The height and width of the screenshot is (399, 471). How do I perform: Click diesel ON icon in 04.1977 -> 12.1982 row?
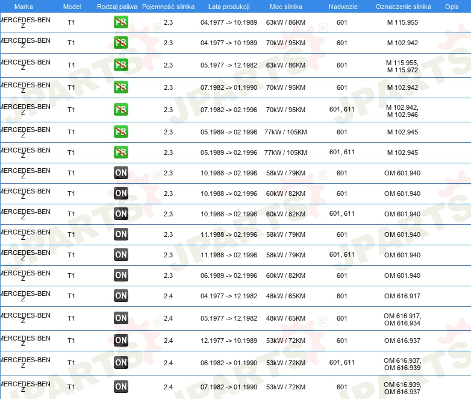coord(120,295)
